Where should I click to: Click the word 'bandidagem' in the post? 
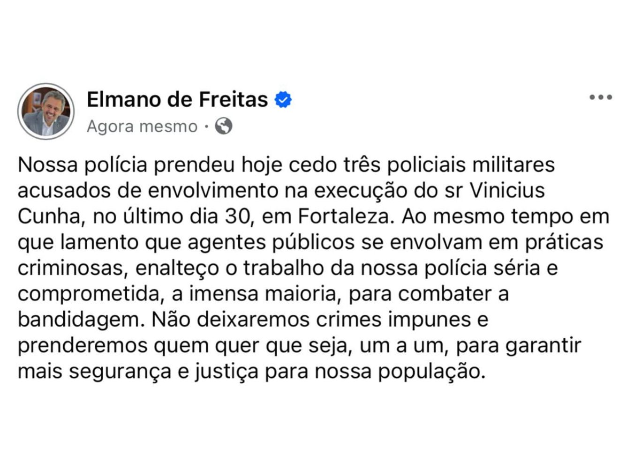coord(78,320)
